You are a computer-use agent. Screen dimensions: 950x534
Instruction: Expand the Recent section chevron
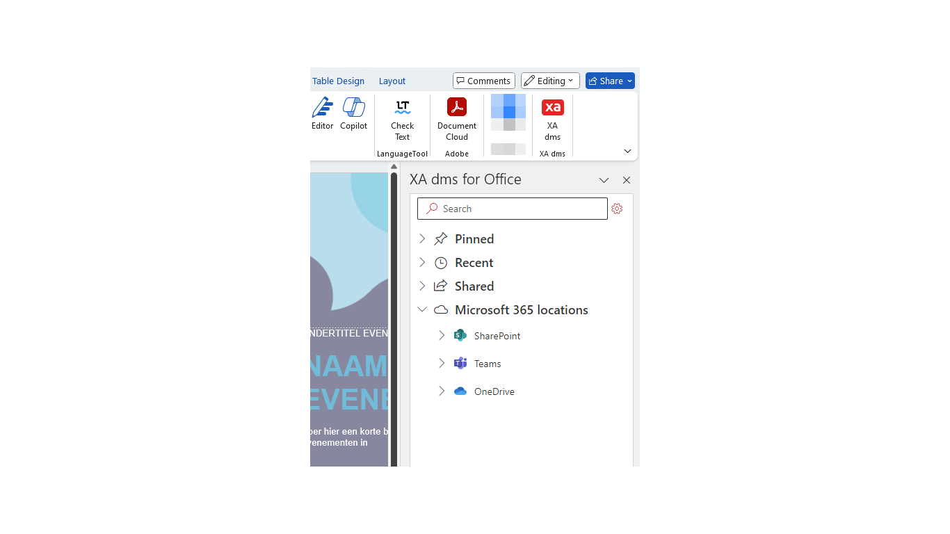tap(422, 263)
